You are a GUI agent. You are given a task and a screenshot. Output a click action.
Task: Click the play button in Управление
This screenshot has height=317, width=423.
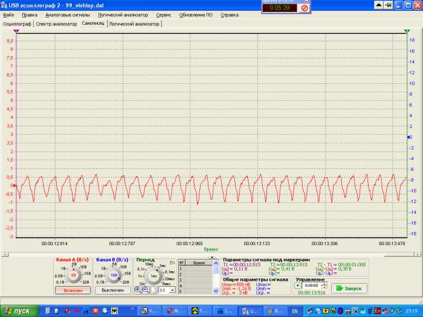click(x=297, y=286)
